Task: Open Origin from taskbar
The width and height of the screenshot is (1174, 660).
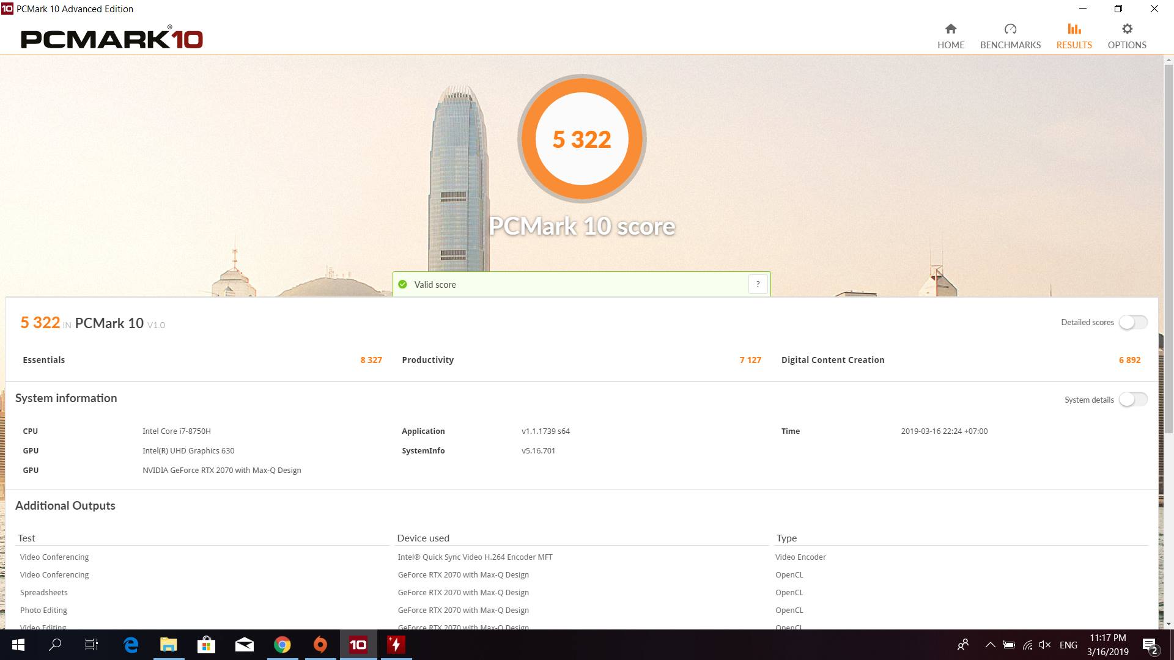Action: pyautogui.click(x=320, y=645)
